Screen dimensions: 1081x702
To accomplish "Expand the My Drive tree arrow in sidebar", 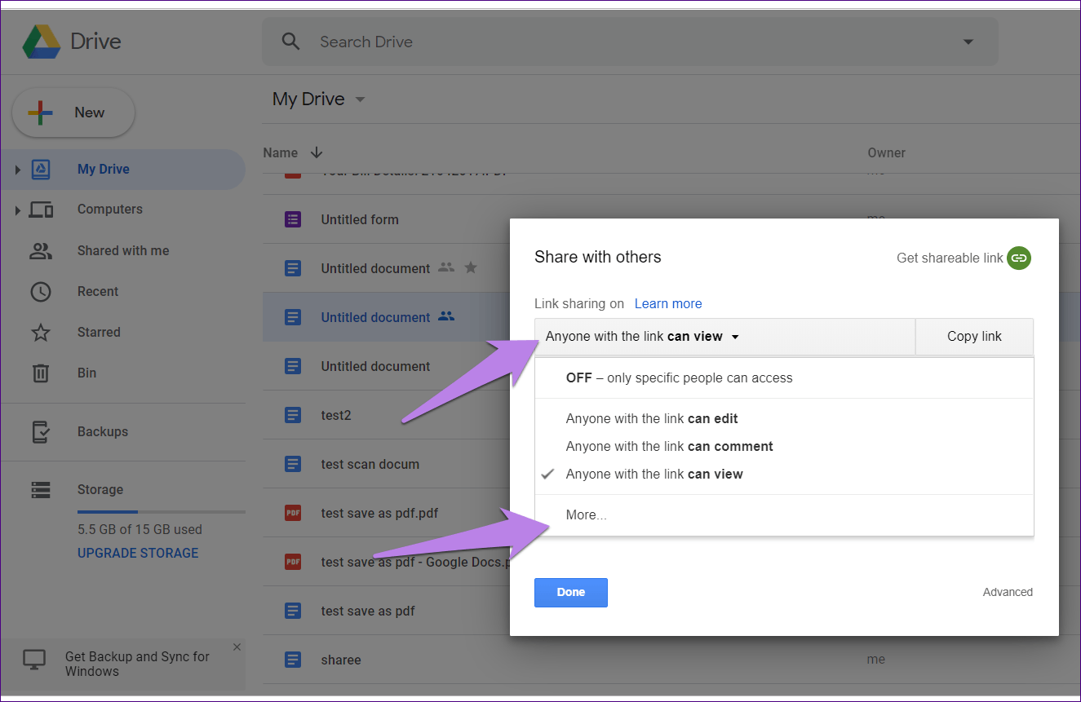I will point(16,170).
